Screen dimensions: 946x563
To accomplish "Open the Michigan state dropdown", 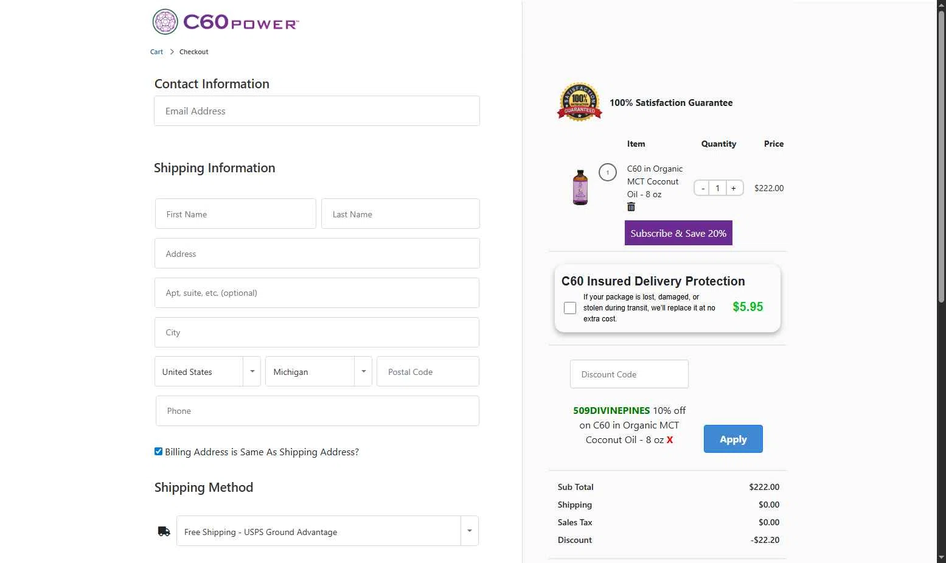I will click(319, 371).
